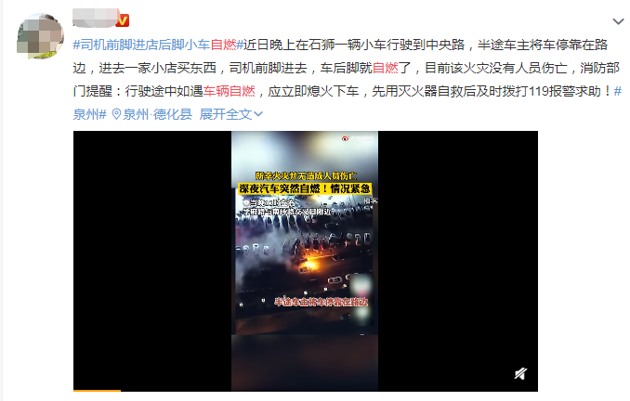Click the location pin icon before 泉州·德化县
The height and width of the screenshot is (401, 630).
[x=116, y=114]
